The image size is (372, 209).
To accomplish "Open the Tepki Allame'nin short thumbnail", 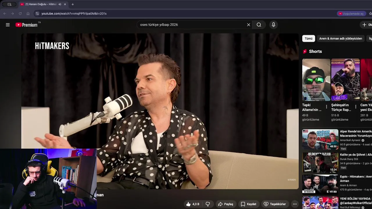I will (316, 80).
